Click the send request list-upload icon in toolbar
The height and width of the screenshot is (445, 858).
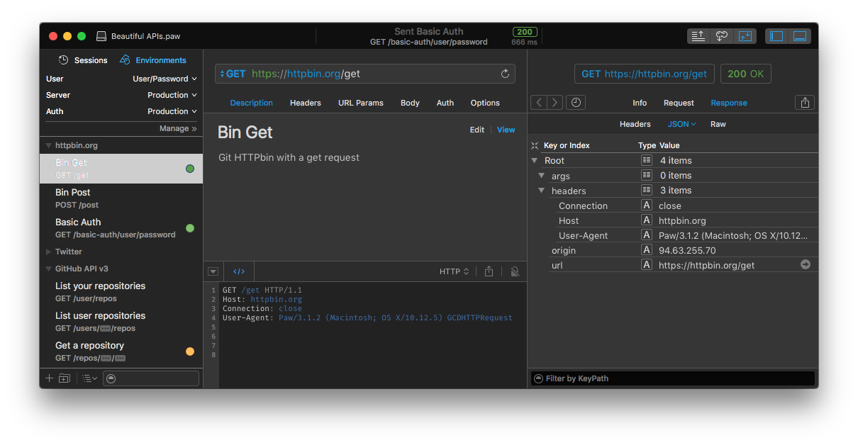(x=698, y=36)
